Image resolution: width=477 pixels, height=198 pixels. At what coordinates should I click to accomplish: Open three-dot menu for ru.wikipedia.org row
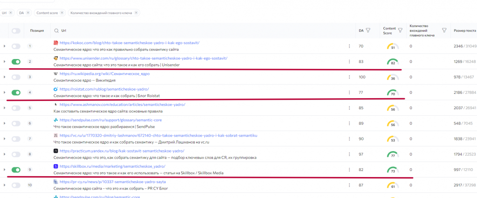tap(349, 77)
